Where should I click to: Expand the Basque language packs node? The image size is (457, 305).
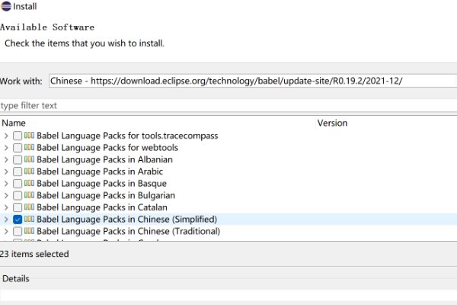click(6, 184)
